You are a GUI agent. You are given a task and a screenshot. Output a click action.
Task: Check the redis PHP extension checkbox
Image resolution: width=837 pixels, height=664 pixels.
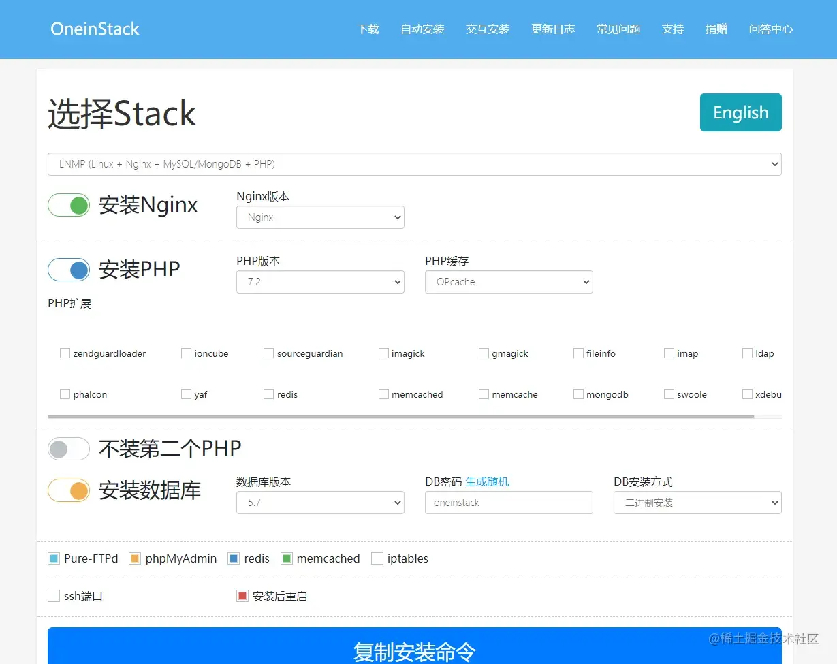click(268, 394)
